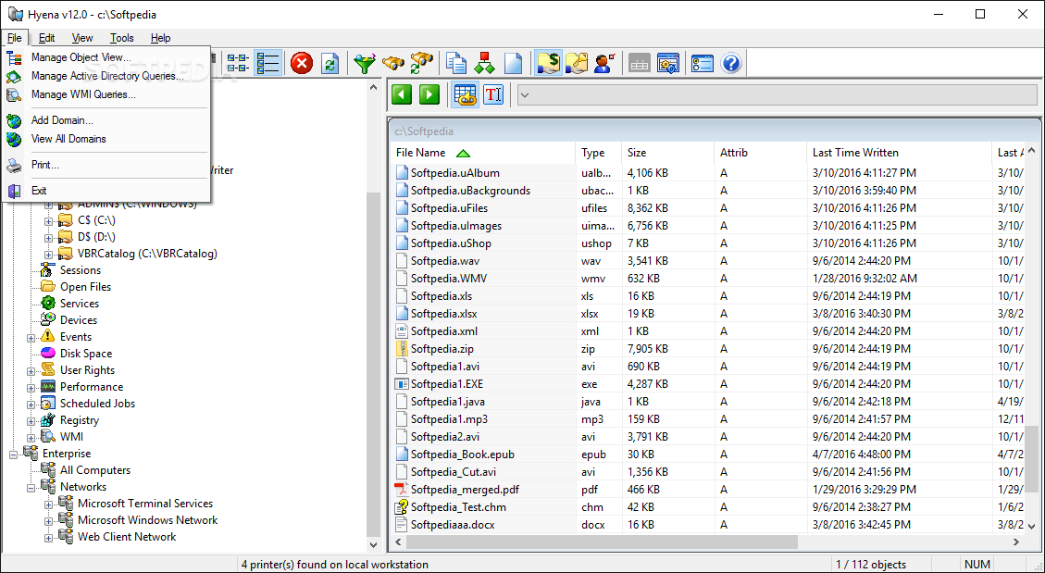Image resolution: width=1045 pixels, height=573 pixels.
Task: Click the grayed-out keyboard/calendar toolbar icon
Action: (640, 63)
